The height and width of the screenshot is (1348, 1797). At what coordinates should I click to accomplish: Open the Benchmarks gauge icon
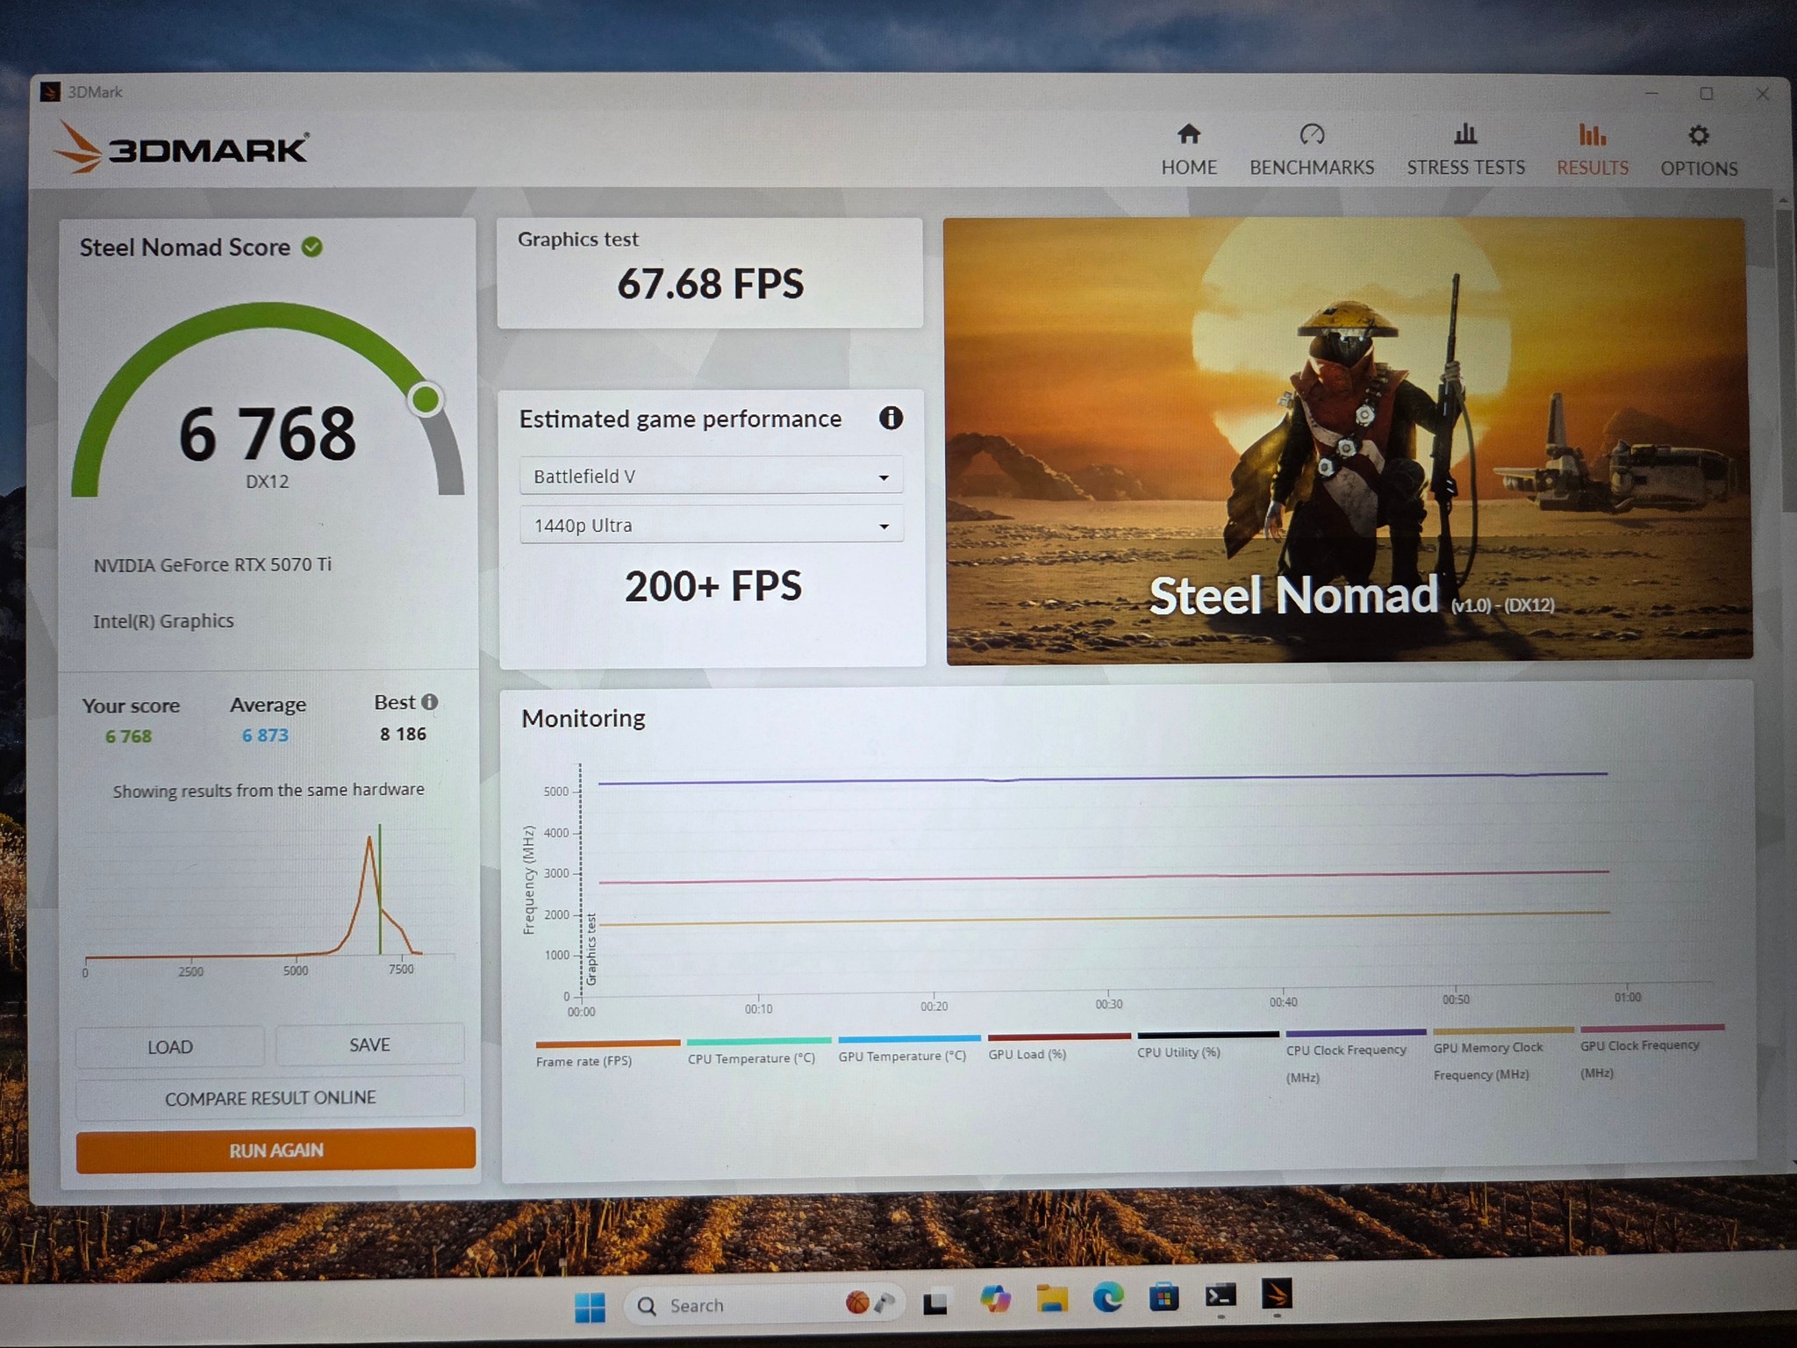[x=1312, y=134]
